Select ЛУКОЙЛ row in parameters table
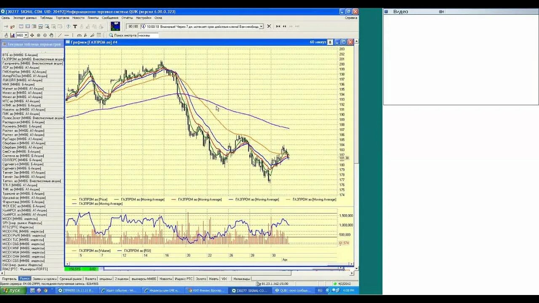The image size is (539, 303). point(32,80)
